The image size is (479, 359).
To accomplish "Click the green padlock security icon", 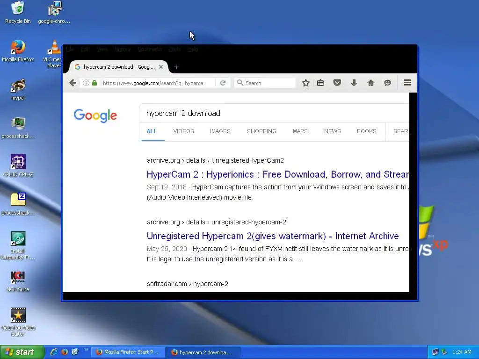I will point(94,83).
